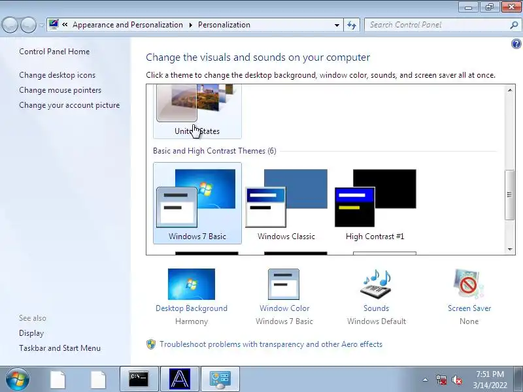Open recent pages dropdown beside nav arrows
Viewport: 523px width, 392px height.
click(42, 25)
